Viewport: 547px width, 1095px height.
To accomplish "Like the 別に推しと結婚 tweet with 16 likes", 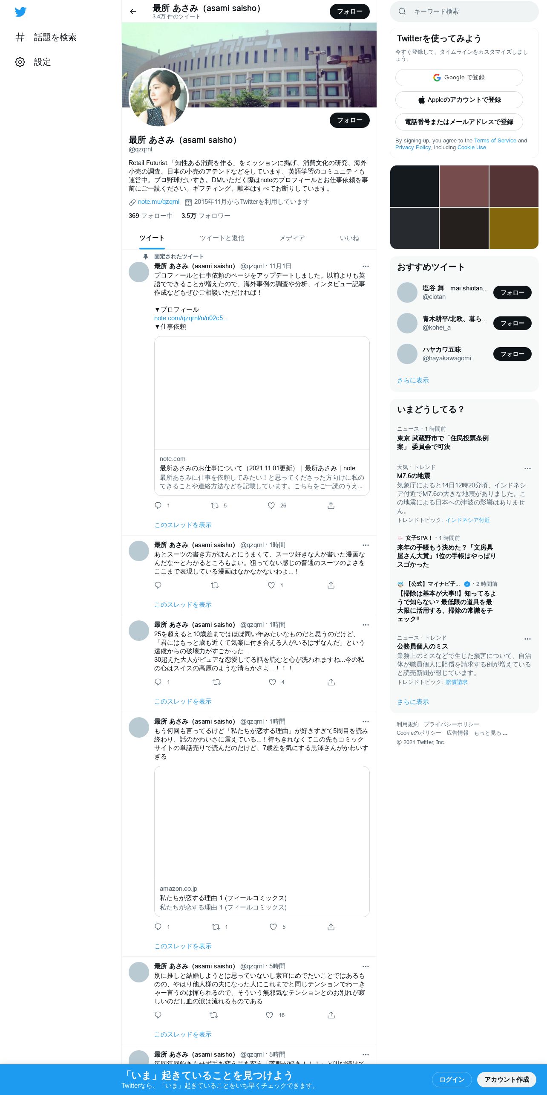I will click(270, 1015).
